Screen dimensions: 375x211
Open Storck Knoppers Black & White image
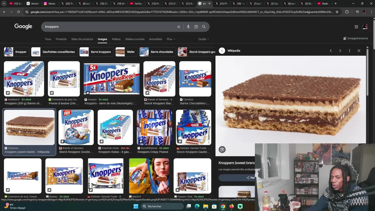click(159, 79)
